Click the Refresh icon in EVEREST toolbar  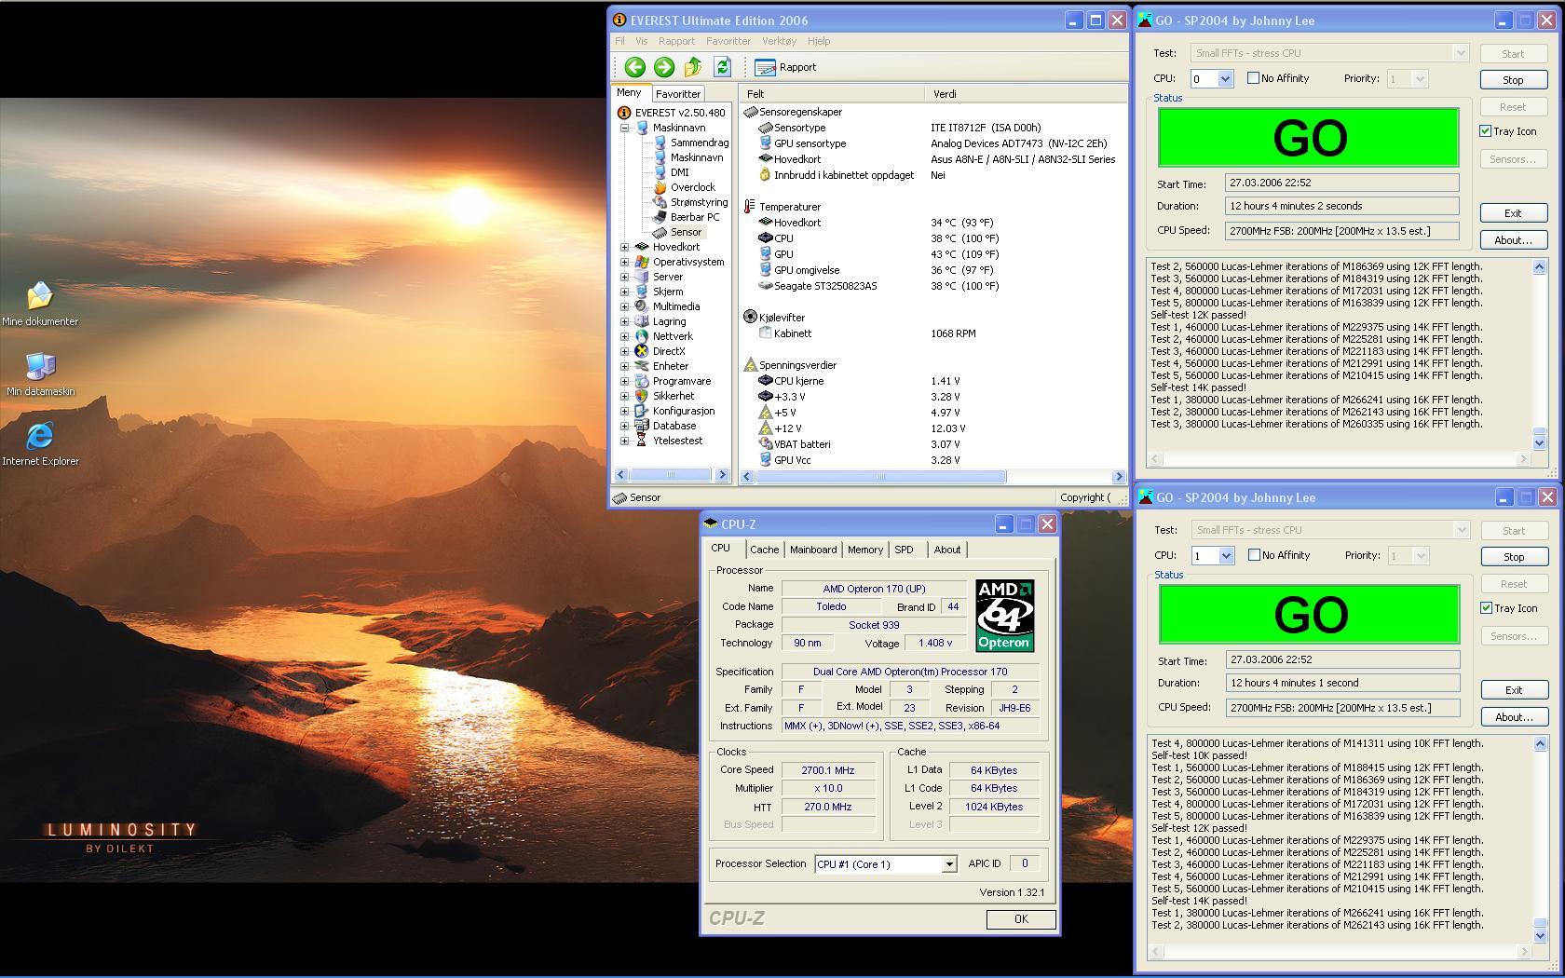coord(722,67)
